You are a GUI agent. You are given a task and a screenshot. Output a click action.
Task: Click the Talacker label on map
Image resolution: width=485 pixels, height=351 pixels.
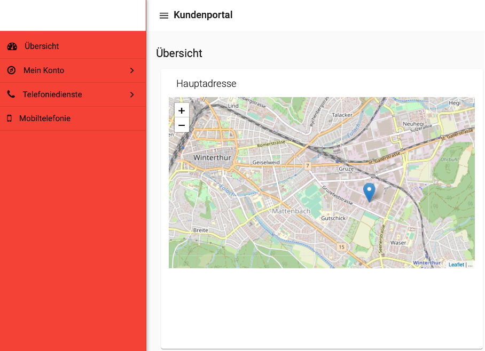pyautogui.click(x=342, y=115)
